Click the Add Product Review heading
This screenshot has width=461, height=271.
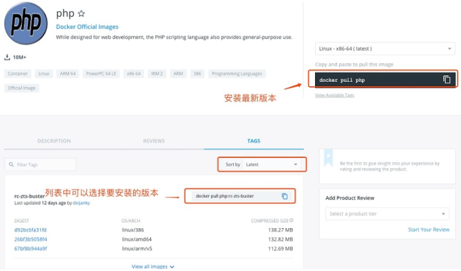click(350, 198)
